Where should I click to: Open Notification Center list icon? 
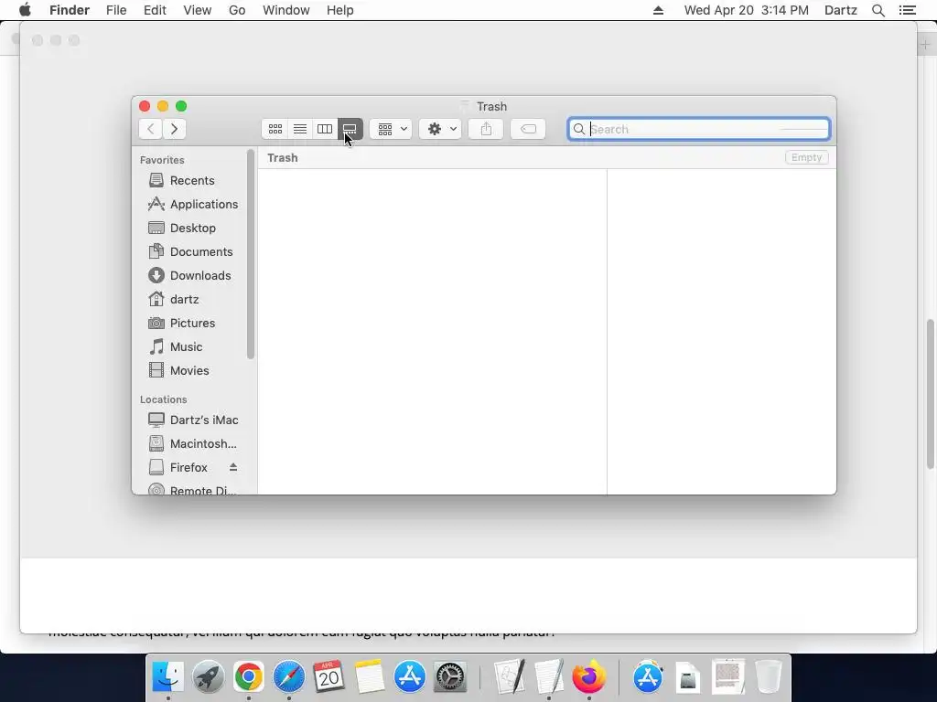pos(907,10)
